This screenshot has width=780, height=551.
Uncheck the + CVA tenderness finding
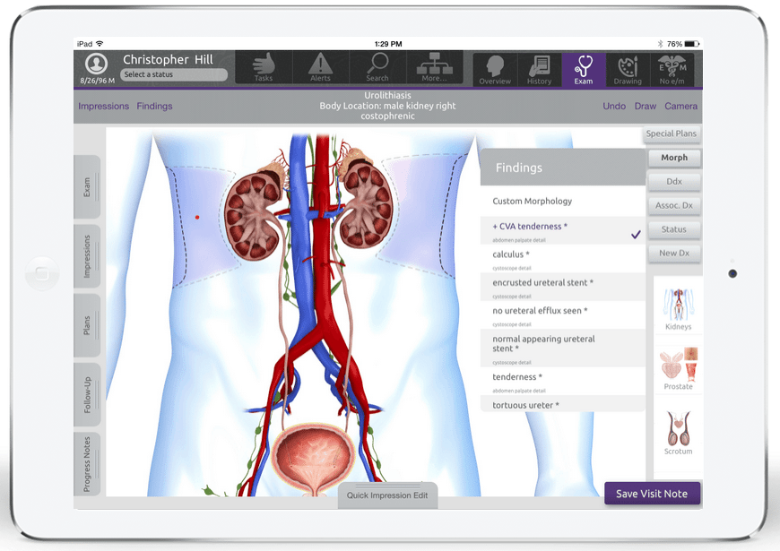click(563, 230)
